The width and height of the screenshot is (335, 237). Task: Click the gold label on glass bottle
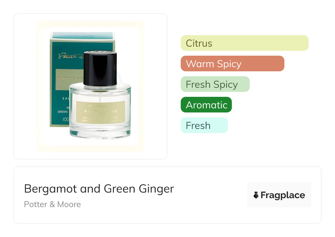tap(100, 112)
